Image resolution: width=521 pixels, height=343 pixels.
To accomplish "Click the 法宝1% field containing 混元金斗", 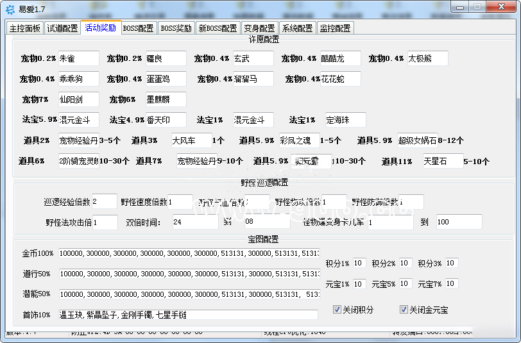I will click(253, 120).
